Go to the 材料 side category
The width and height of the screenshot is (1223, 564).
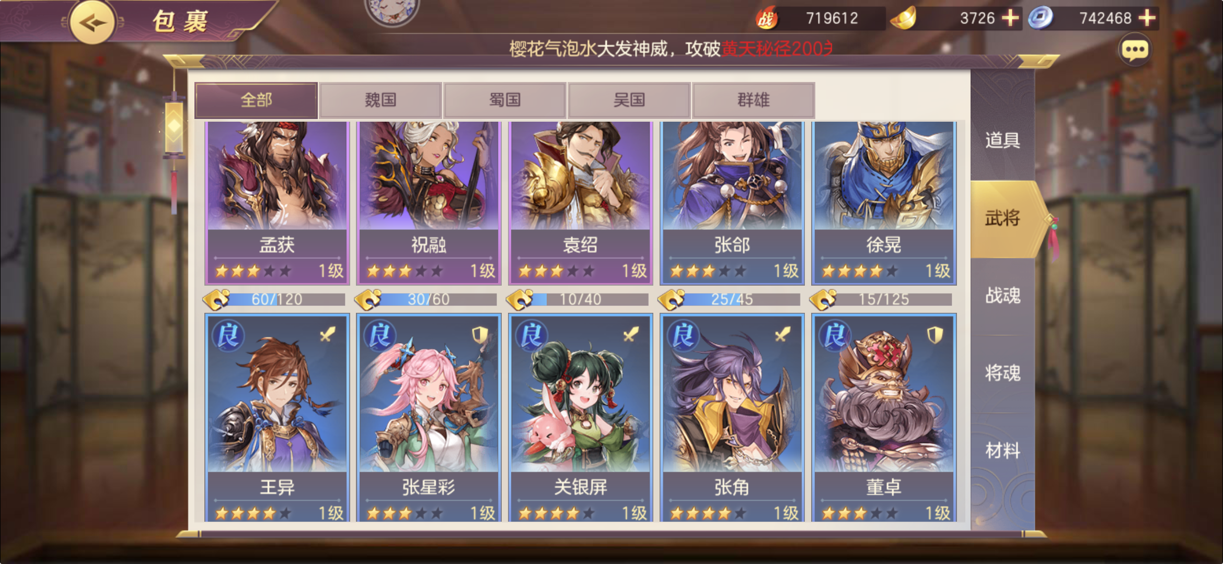(x=1002, y=450)
